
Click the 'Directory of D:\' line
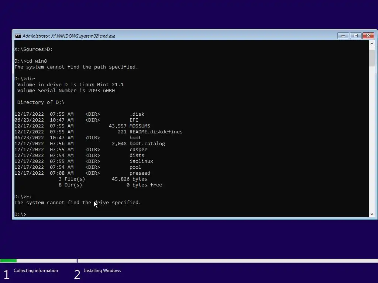pos(41,102)
